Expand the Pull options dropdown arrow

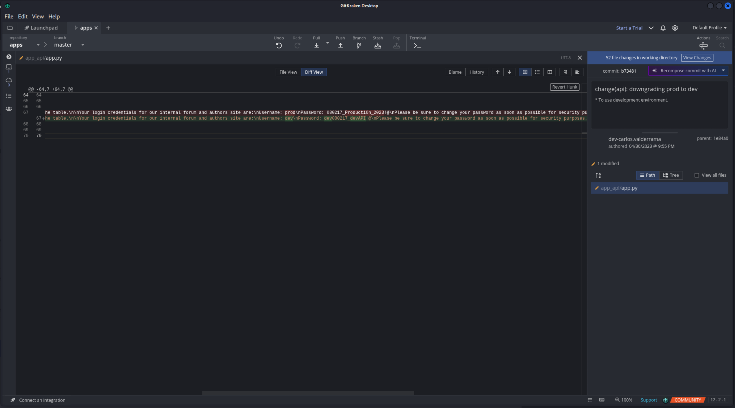[328, 43]
